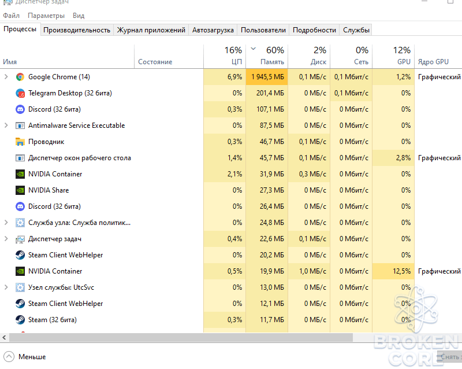Click the Диспетчер окон рабочего стола icon

click(20, 158)
